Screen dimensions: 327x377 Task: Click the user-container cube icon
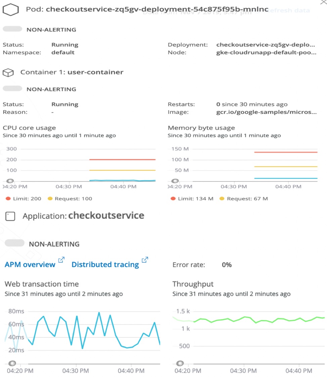(x=8, y=73)
